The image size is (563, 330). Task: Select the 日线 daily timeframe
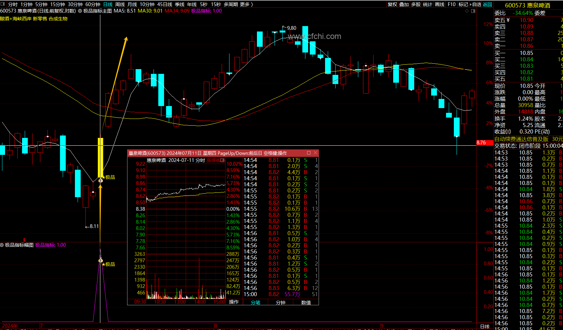(108, 4)
